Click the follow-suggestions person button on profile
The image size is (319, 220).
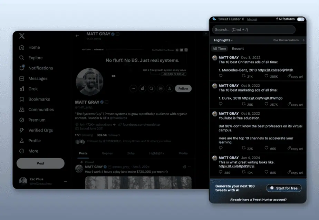click(x=170, y=88)
